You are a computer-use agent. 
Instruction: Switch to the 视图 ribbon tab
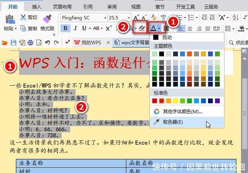point(136,7)
